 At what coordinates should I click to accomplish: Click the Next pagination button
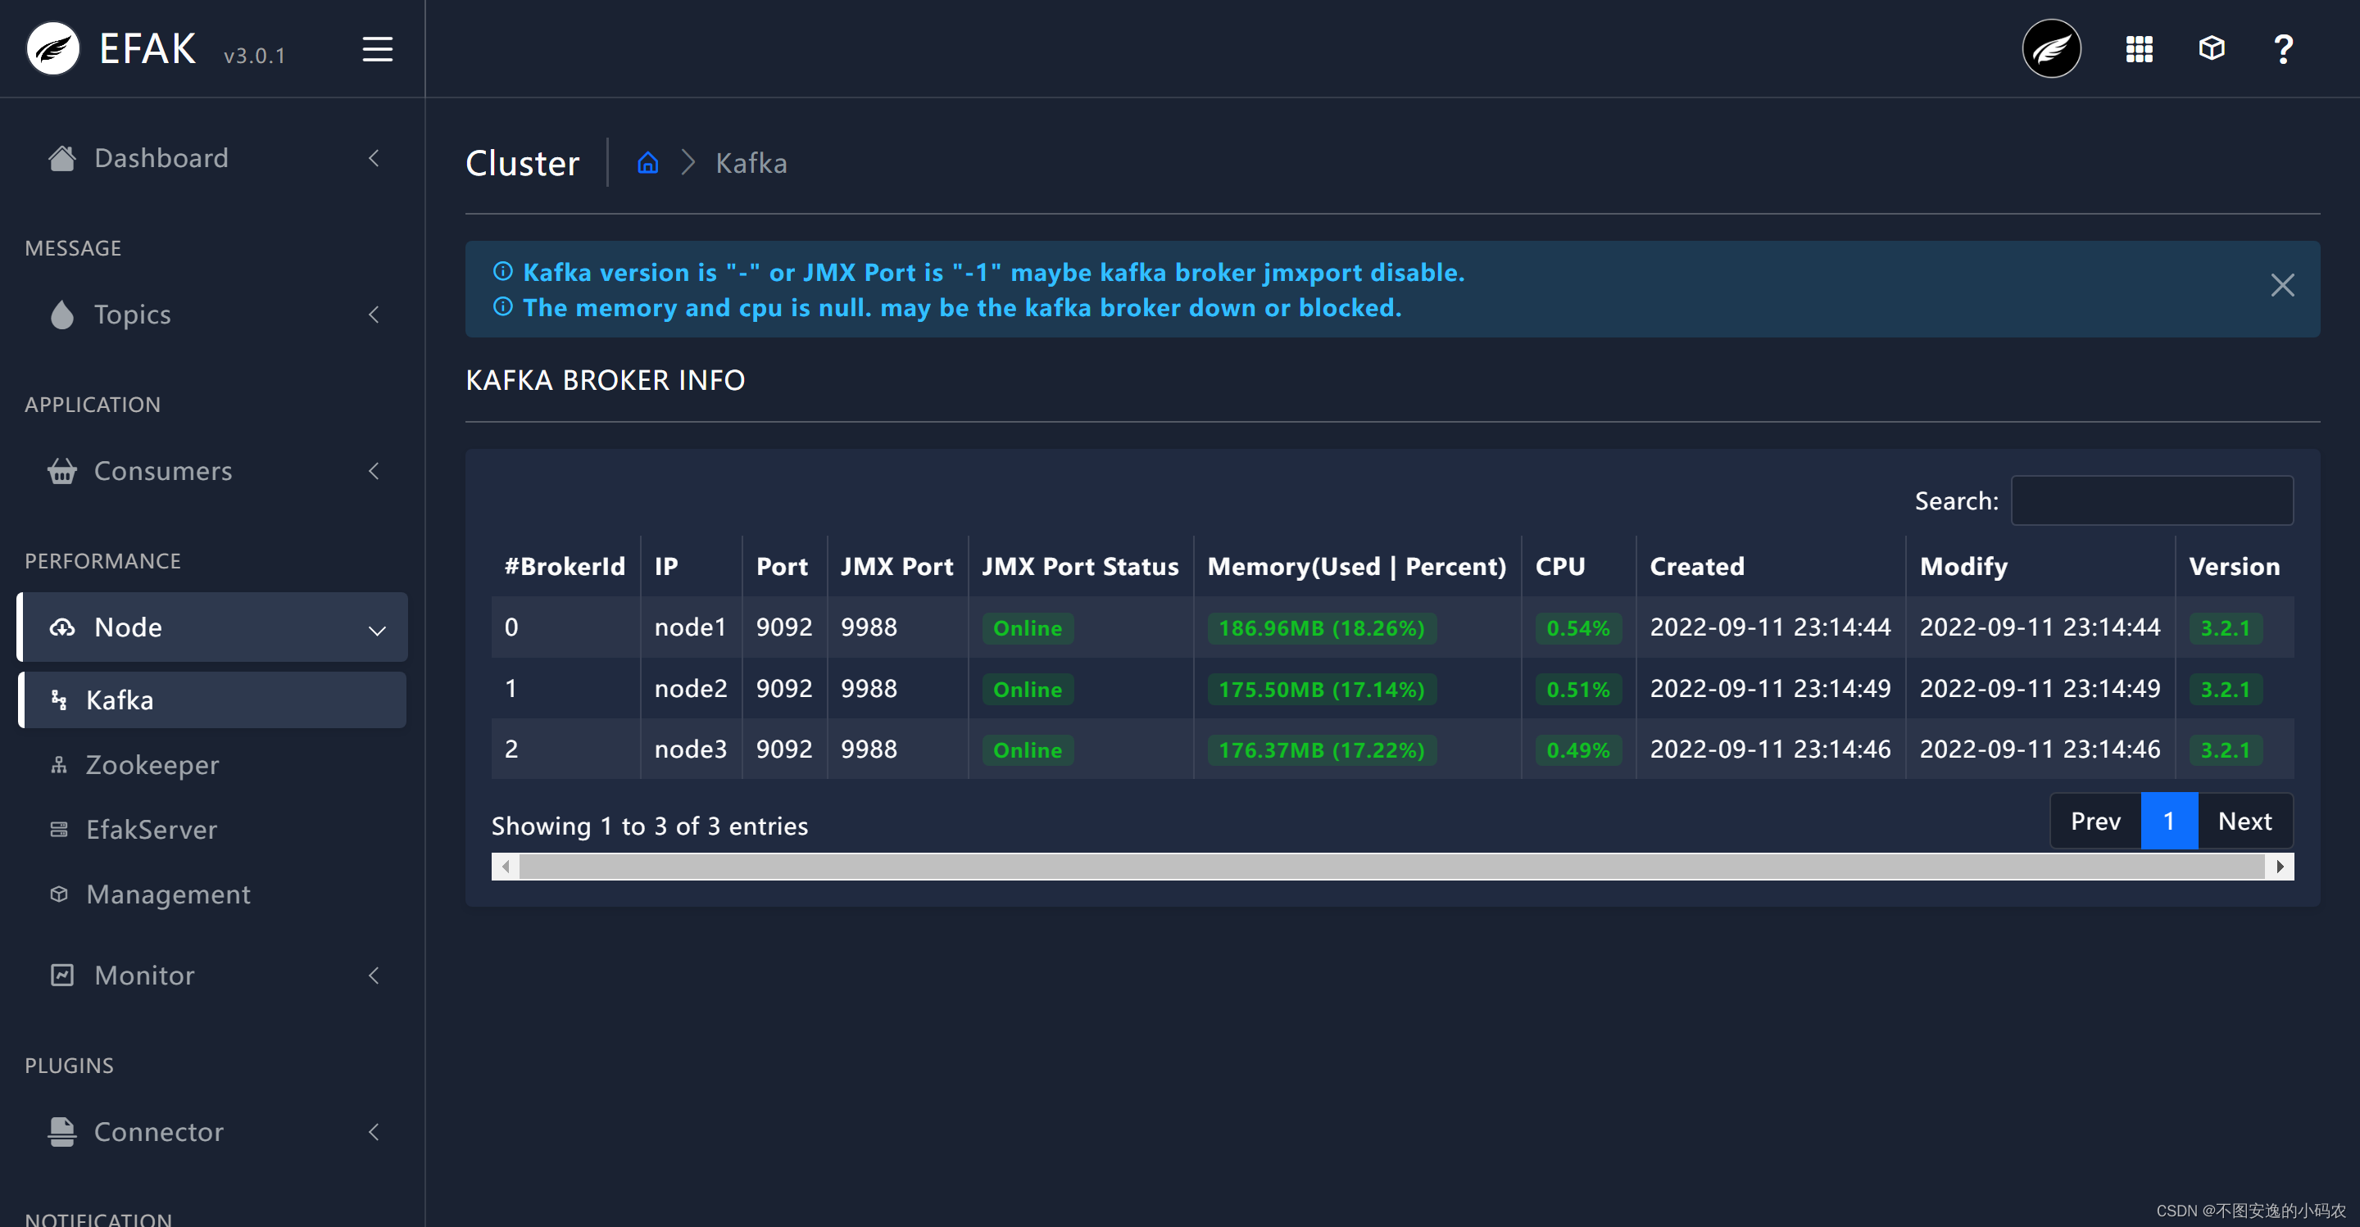pos(2244,822)
